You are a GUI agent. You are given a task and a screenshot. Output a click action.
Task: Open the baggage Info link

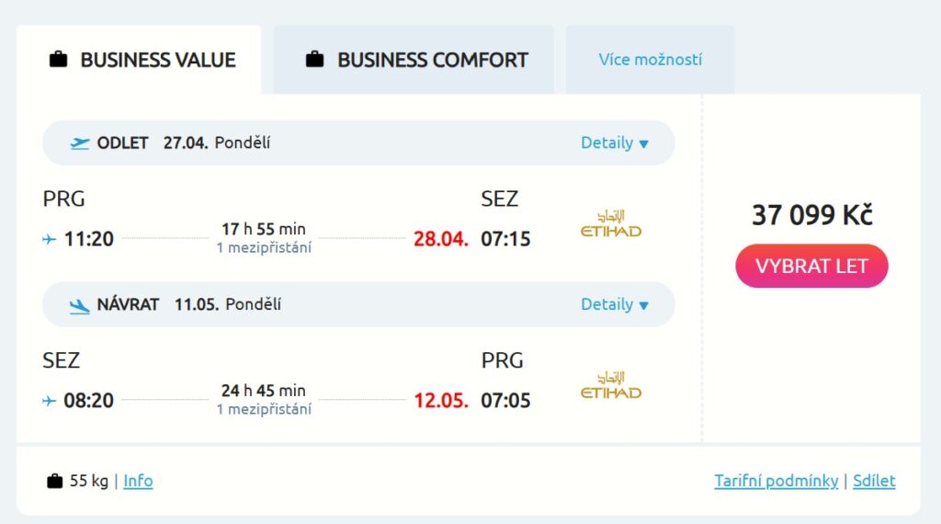tap(138, 481)
